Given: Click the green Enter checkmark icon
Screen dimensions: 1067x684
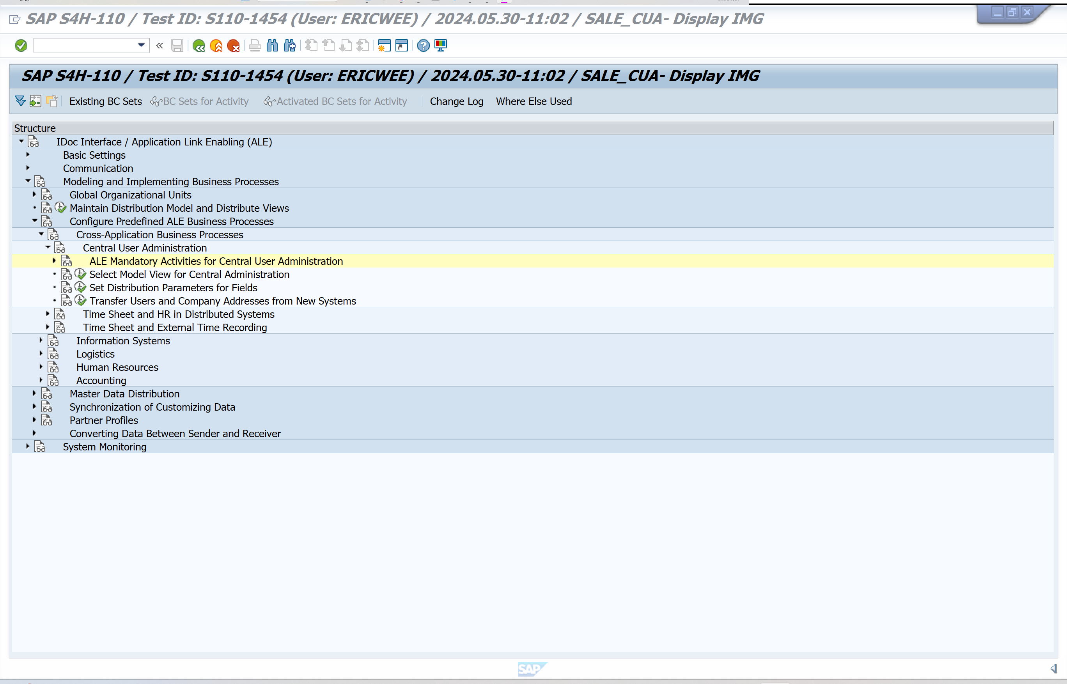Looking at the screenshot, I should 21,45.
